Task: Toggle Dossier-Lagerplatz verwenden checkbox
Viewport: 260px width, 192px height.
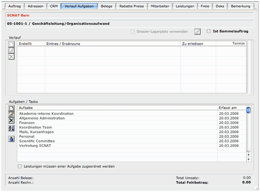Action: tap(133, 31)
